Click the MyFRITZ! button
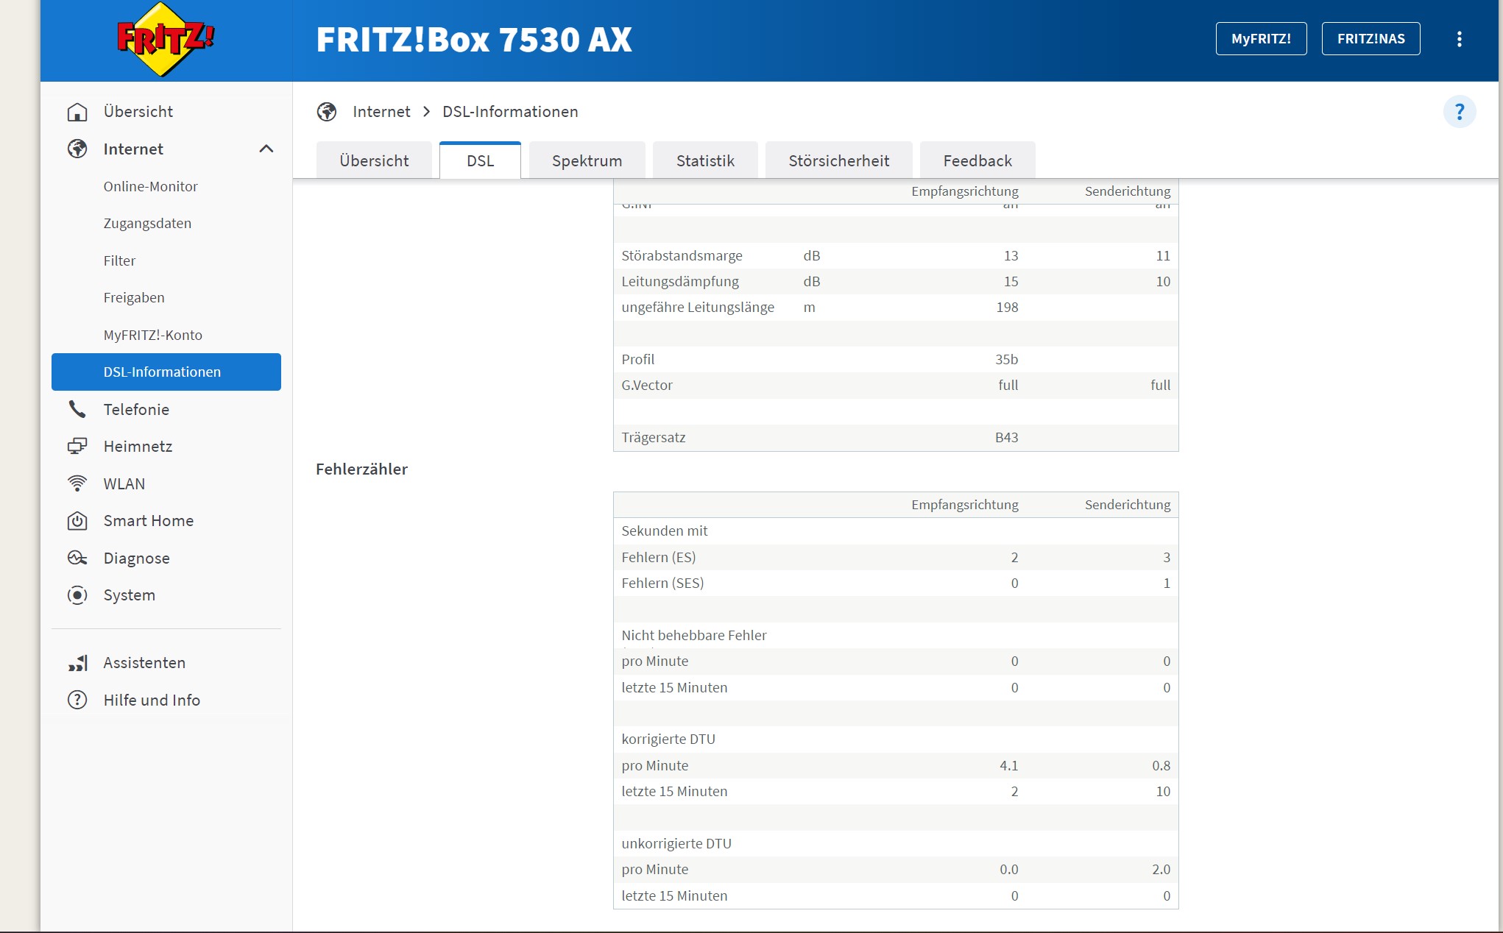The image size is (1503, 933). [x=1260, y=39]
